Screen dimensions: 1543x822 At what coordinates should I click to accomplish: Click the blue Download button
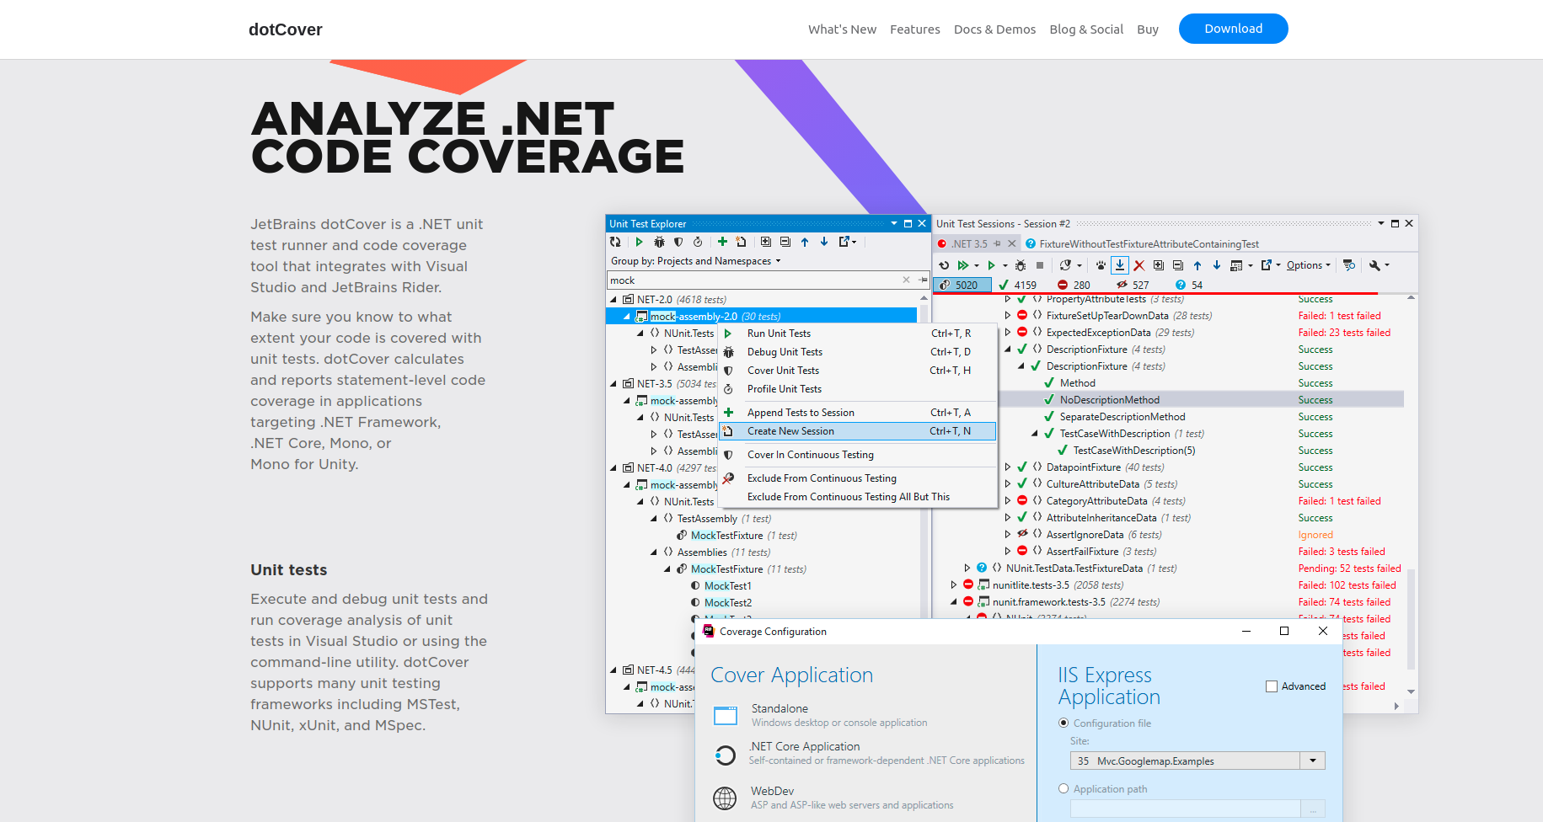(1233, 29)
